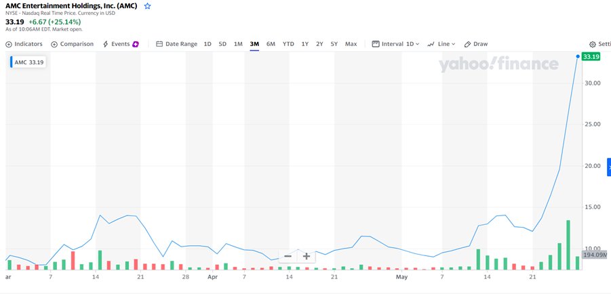Click the green 33.19 price tag
The width and height of the screenshot is (611, 294).
(x=591, y=57)
